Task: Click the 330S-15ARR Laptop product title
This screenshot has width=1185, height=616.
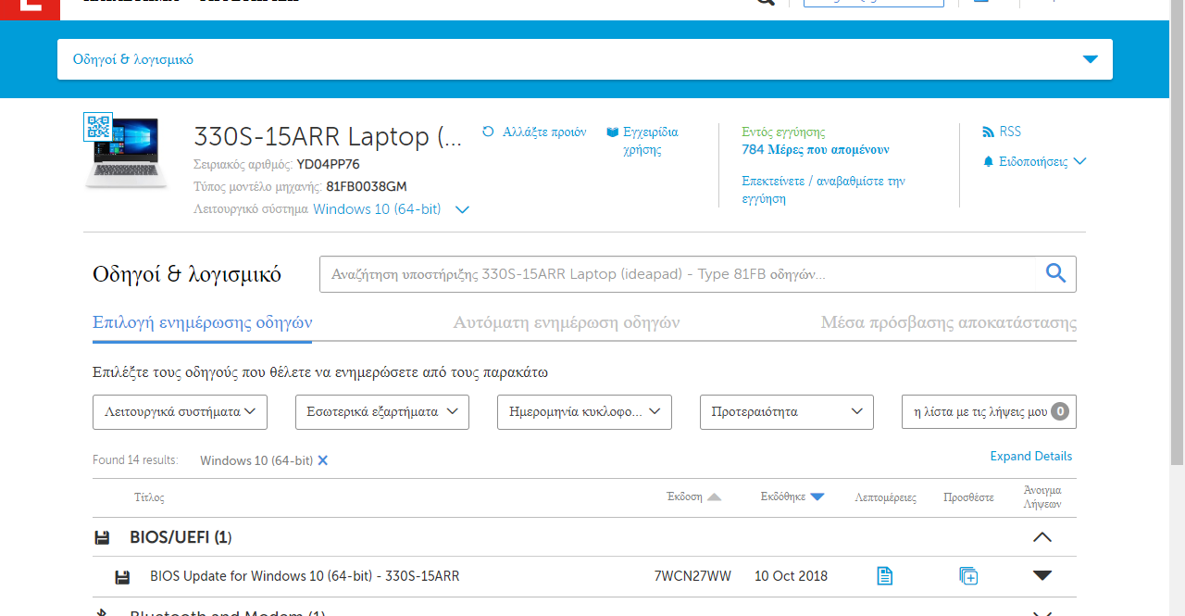Action: (x=328, y=136)
